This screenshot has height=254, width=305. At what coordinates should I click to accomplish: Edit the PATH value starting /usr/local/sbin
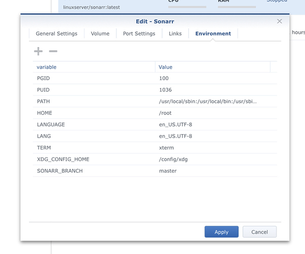click(208, 102)
